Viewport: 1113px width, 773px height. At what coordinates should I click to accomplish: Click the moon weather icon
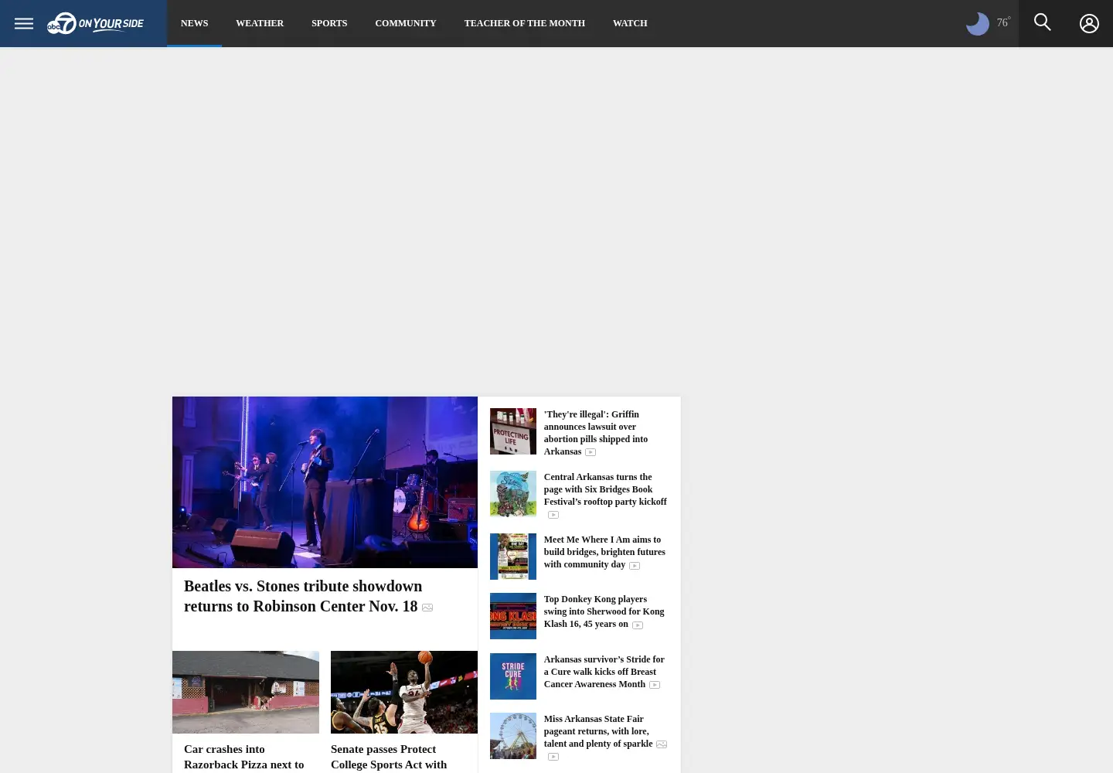tap(978, 24)
